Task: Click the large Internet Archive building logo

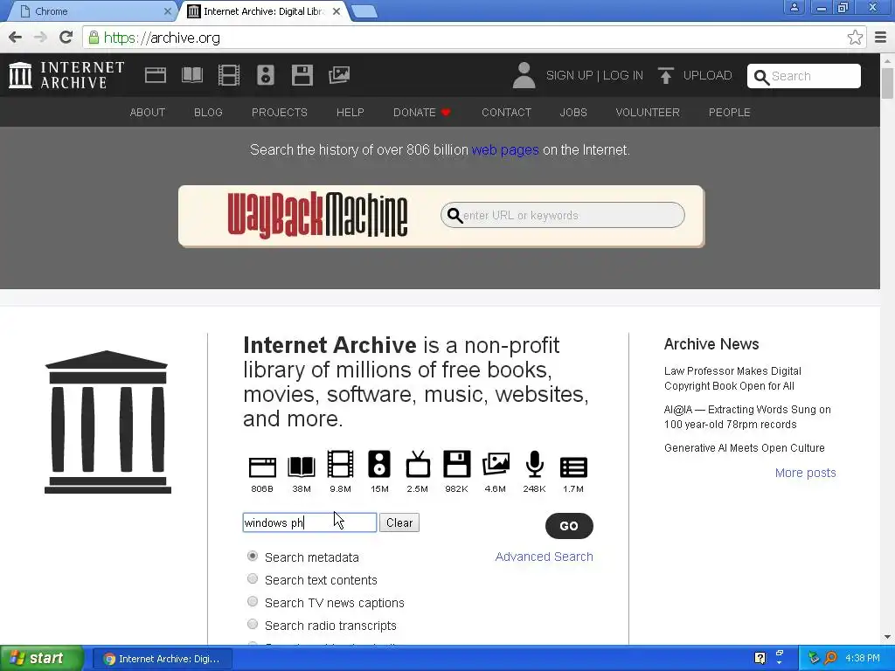Action: (x=108, y=422)
